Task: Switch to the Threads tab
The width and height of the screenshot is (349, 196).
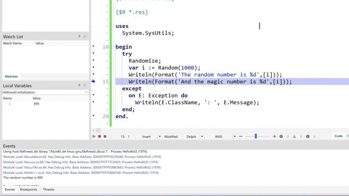Action: 49,189
